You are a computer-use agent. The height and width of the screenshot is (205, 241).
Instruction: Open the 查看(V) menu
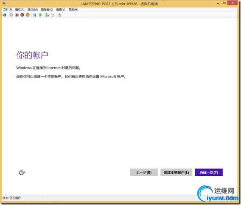(61, 9)
